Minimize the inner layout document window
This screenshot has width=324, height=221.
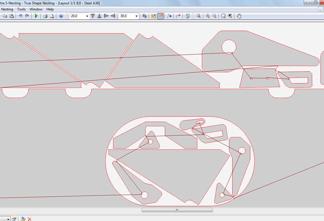point(321,10)
